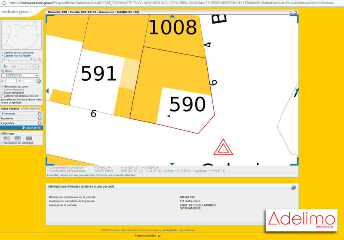Expand the S'informer section
The height and width of the screenshot is (240, 344).
coord(21,113)
